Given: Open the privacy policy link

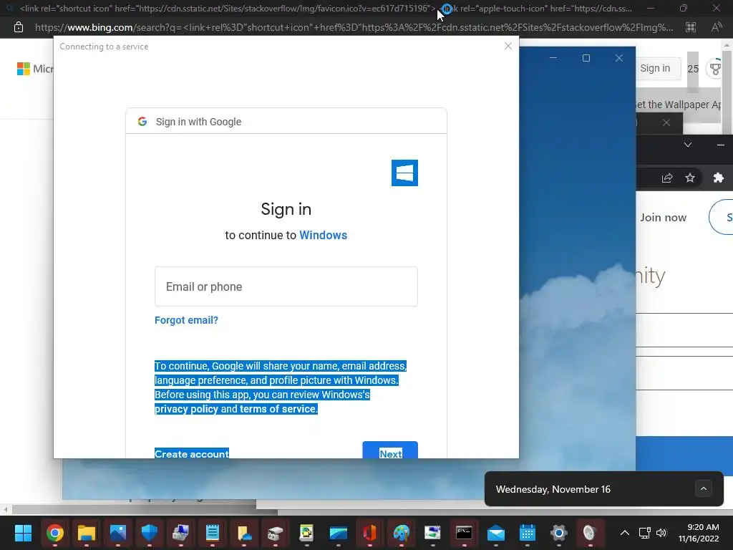Looking at the screenshot, I should [187, 409].
